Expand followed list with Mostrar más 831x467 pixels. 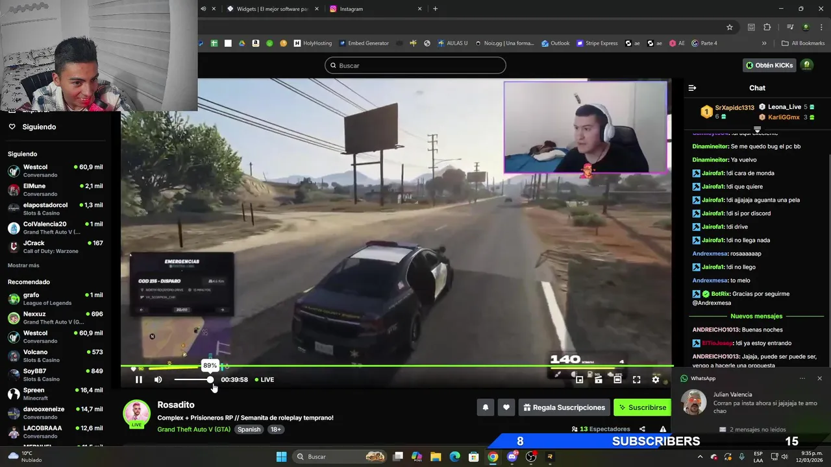23,265
